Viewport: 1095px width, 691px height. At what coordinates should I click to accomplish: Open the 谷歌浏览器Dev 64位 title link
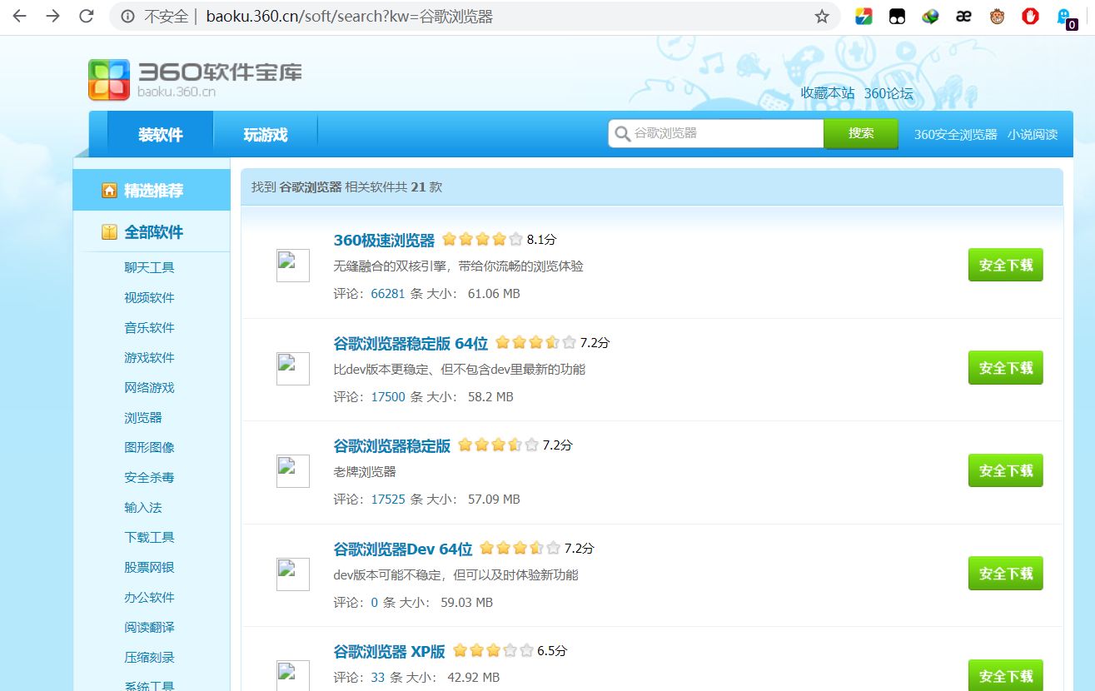[403, 549]
